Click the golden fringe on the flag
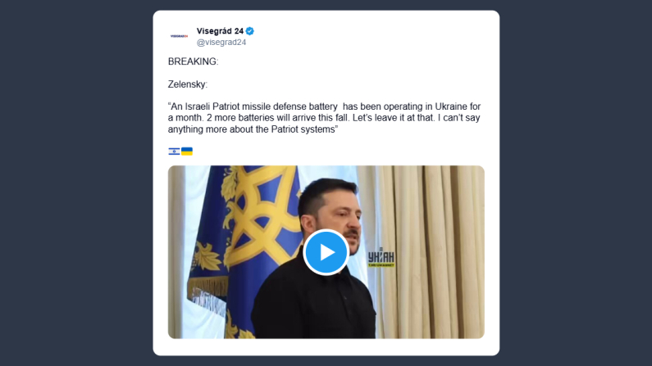This screenshot has width=652, height=366. point(207,291)
